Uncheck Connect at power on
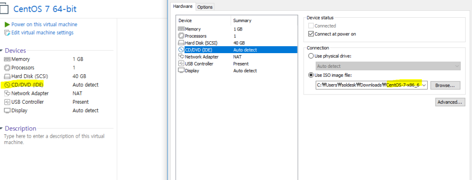This screenshot has height=180, width=472. pyautogui.click(x=311, y=34)
